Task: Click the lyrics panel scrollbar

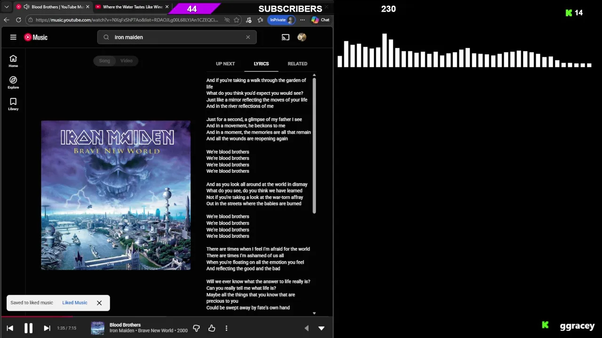Action: click(x=314, y=146)
